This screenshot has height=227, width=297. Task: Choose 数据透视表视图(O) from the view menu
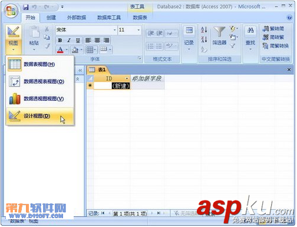(40, 81)
